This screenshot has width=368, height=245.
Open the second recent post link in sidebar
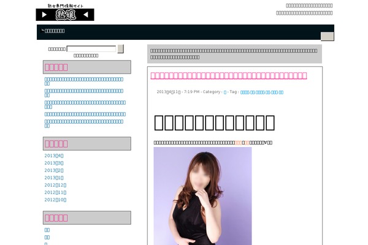[84, 93]
